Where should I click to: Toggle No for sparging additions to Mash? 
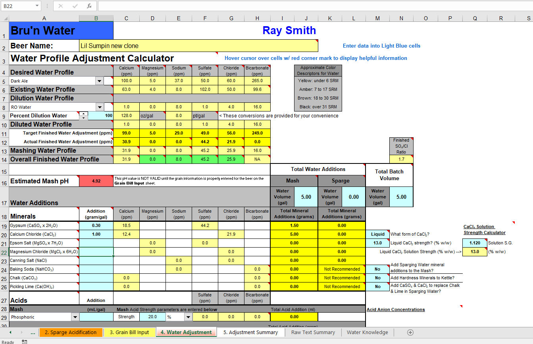377,269
